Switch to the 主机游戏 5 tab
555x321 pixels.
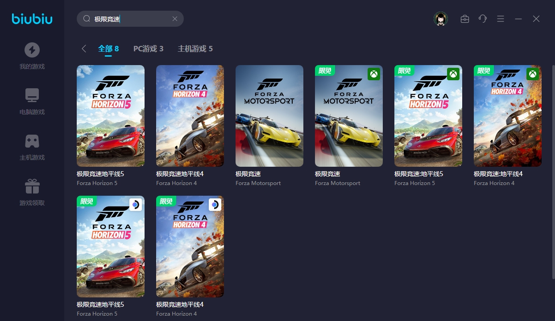[195, 49]
